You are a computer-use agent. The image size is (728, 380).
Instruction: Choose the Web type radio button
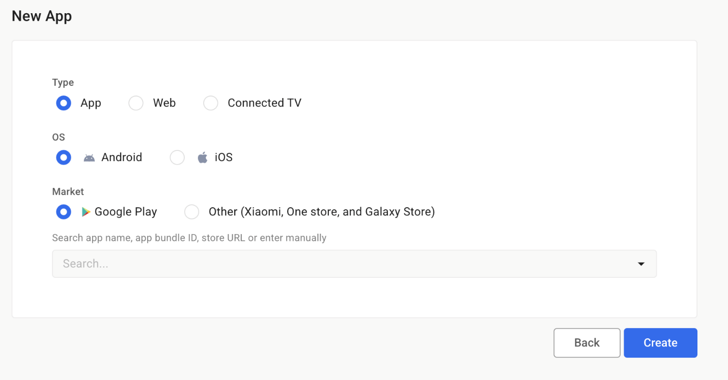pos(136,103)
